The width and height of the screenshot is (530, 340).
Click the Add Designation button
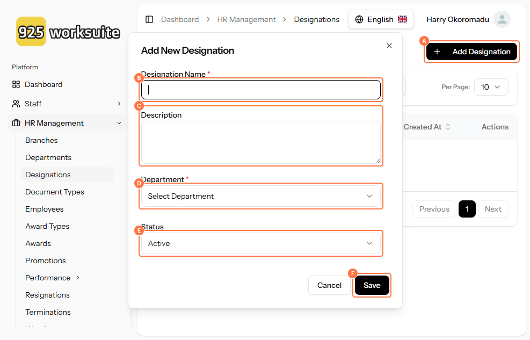pyautogui.click(x=471, y=52)
